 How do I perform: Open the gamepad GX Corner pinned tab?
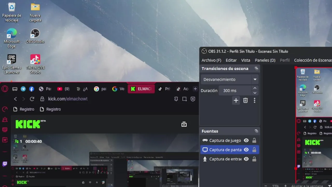click(15, 89)
